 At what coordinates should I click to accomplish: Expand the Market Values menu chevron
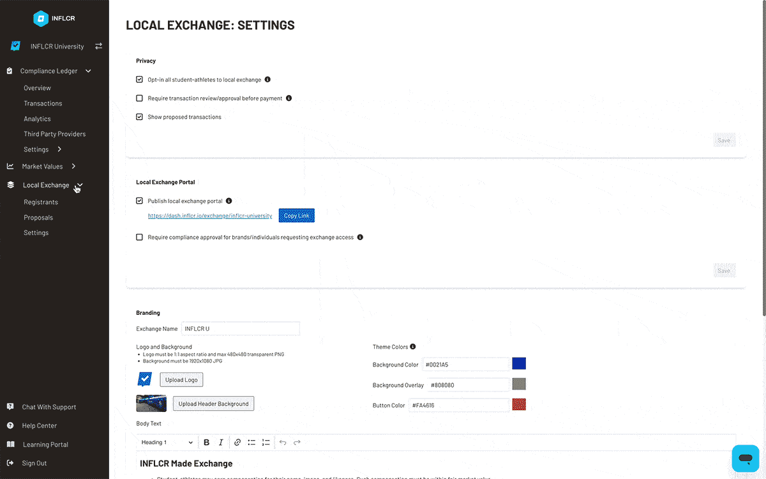(73, 166)
